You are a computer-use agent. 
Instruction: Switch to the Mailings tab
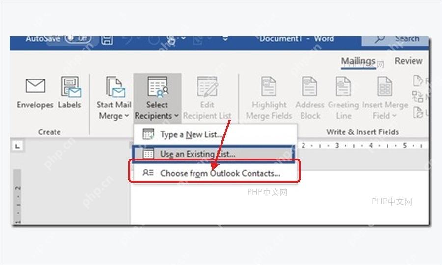pos(359,61)
